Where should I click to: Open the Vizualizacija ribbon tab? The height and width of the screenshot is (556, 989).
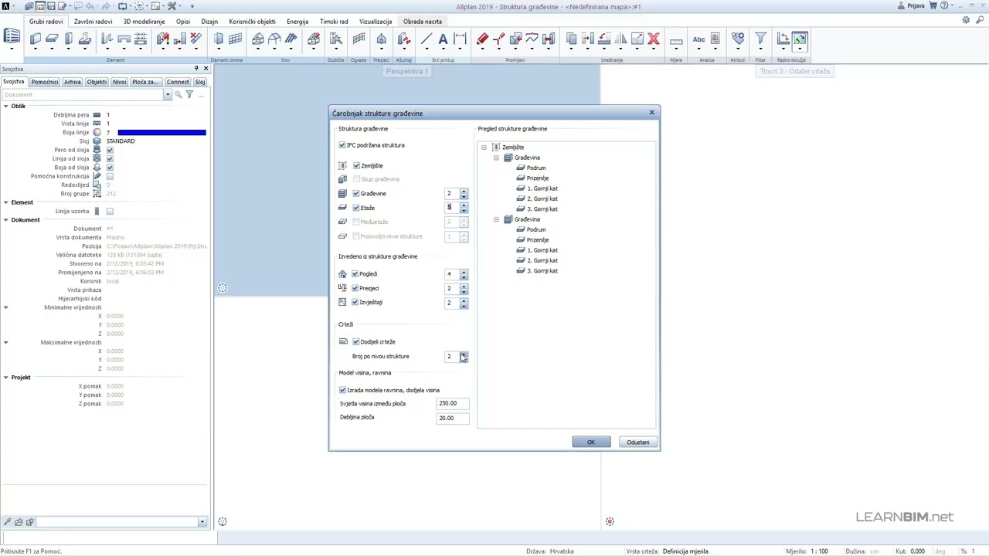point(376,22)
